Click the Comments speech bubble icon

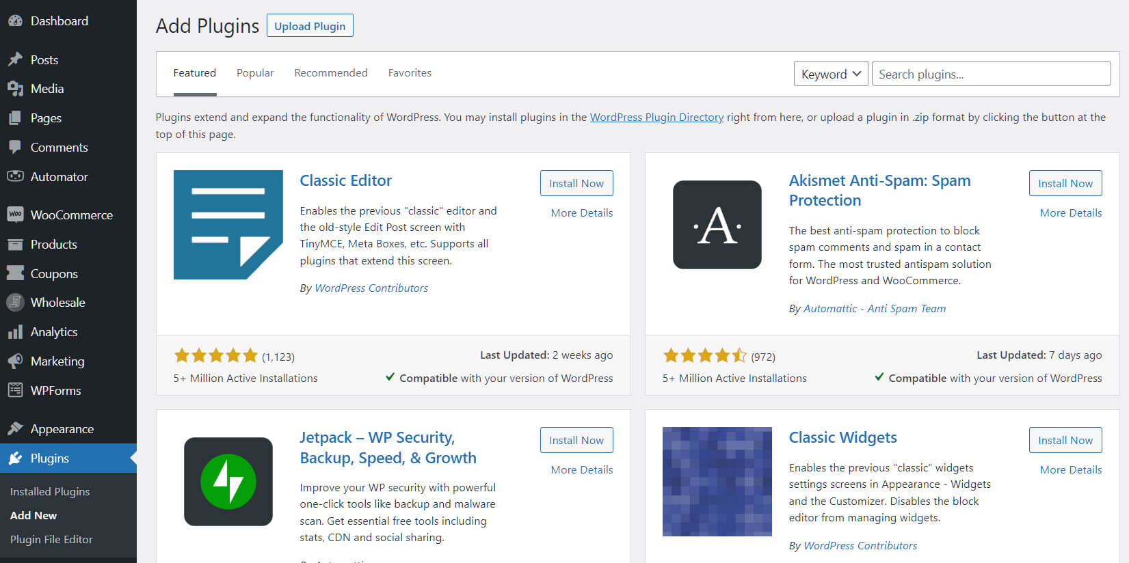[x=15, y=147]
